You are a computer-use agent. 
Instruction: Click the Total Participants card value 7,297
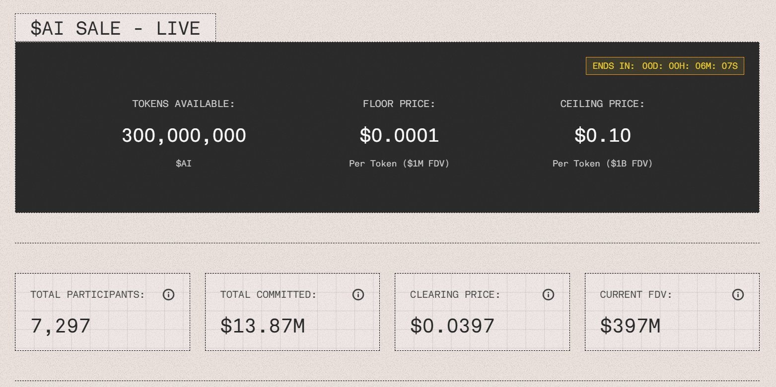point(61,326)
